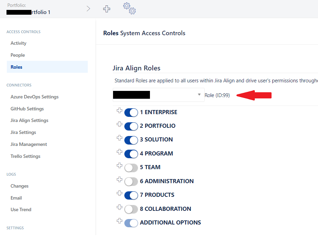Screen dimensions: 318x245
Task: Switch off the 4 PROGRAM toggle
Action: pos(131,154)
